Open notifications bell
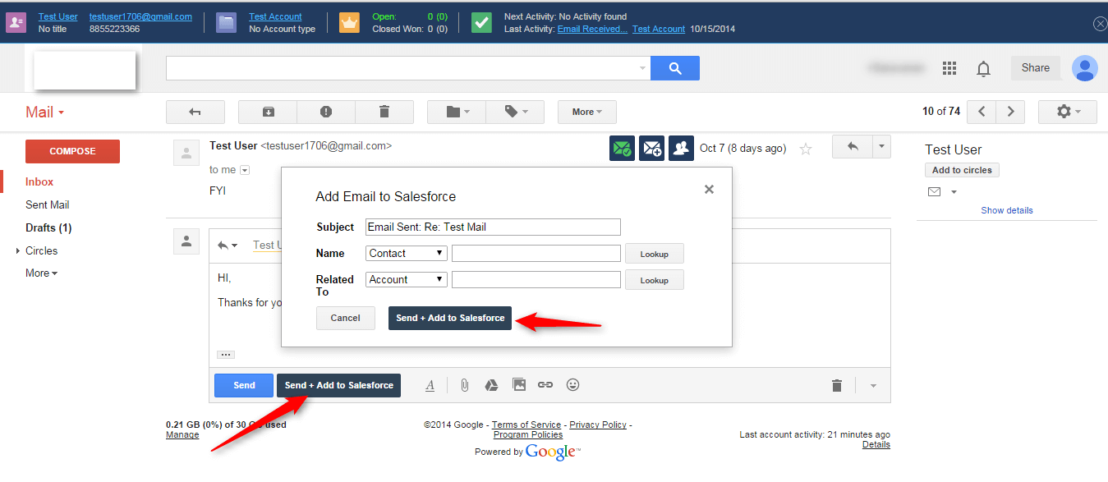 (983, 69)
